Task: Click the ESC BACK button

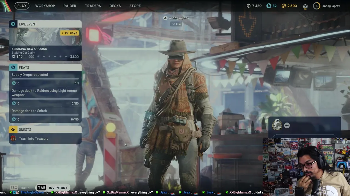Action: point(20,188)
